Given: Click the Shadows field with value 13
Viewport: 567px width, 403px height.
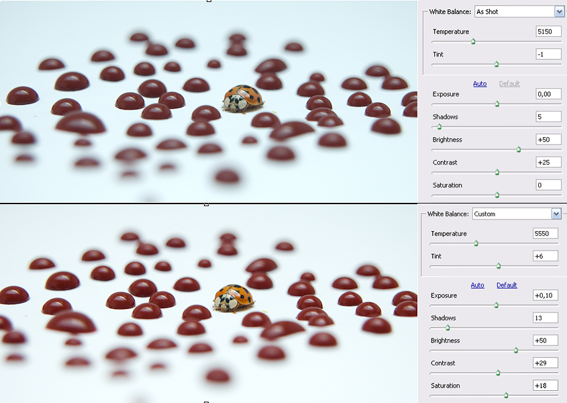Looking at the screenshot, I should tap(546, 318).
